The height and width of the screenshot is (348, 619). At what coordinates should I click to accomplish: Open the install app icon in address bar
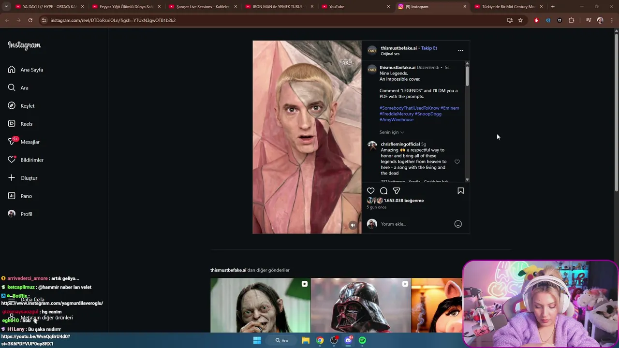(510, 20)
